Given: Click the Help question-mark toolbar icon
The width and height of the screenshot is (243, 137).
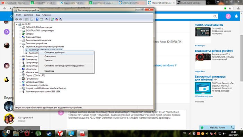Looking at the screenshot, I should point(37,19).
